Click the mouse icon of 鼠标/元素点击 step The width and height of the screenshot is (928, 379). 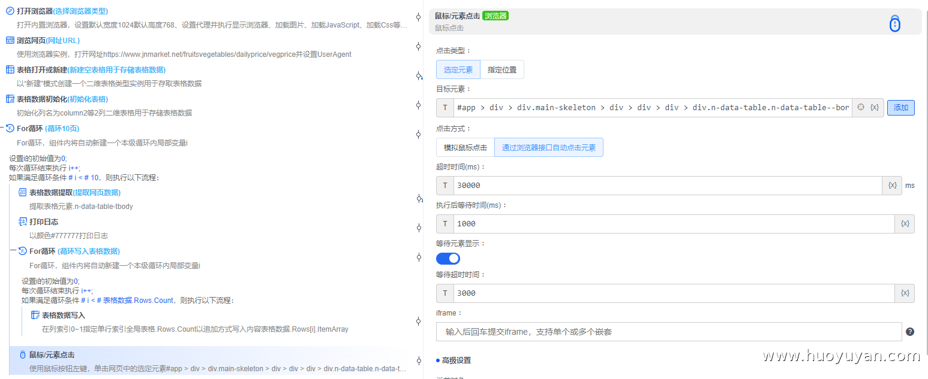coord(22,354)
